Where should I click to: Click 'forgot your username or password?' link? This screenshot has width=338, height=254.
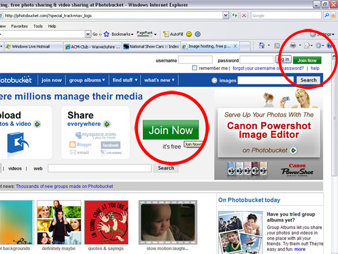coord(268,68)
